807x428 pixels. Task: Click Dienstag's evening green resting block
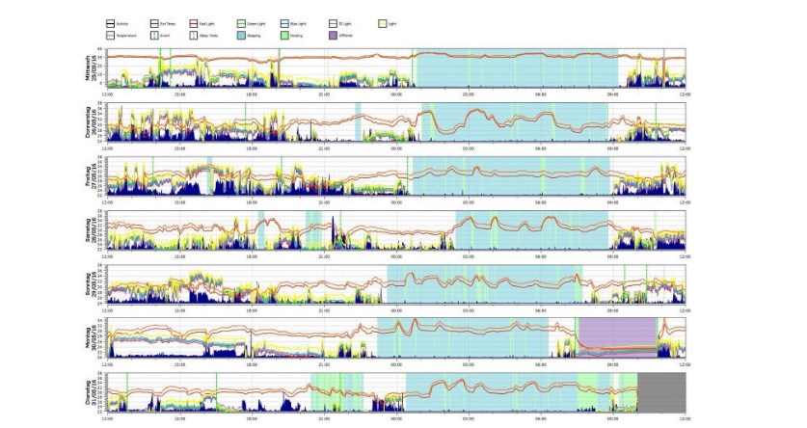click(x=337, y=392)
